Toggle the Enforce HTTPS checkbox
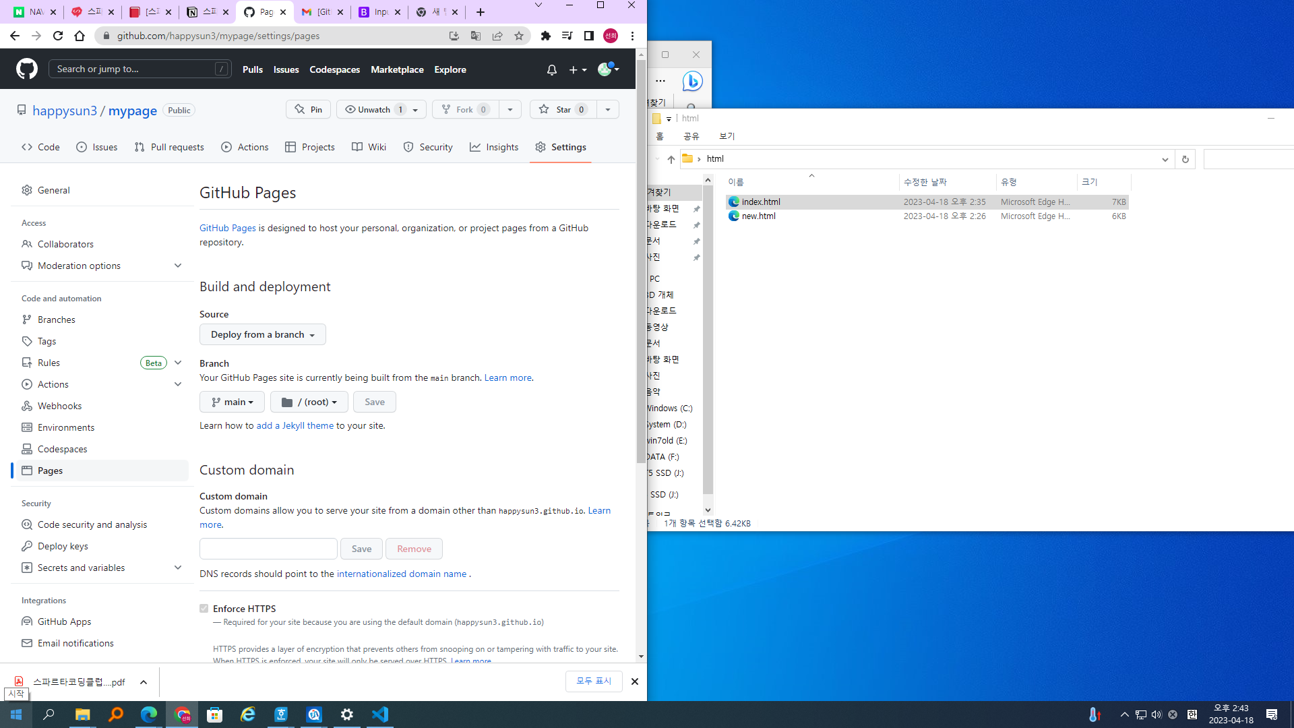The height and width of the screenshot is (728, 1294). pos(204,609)
